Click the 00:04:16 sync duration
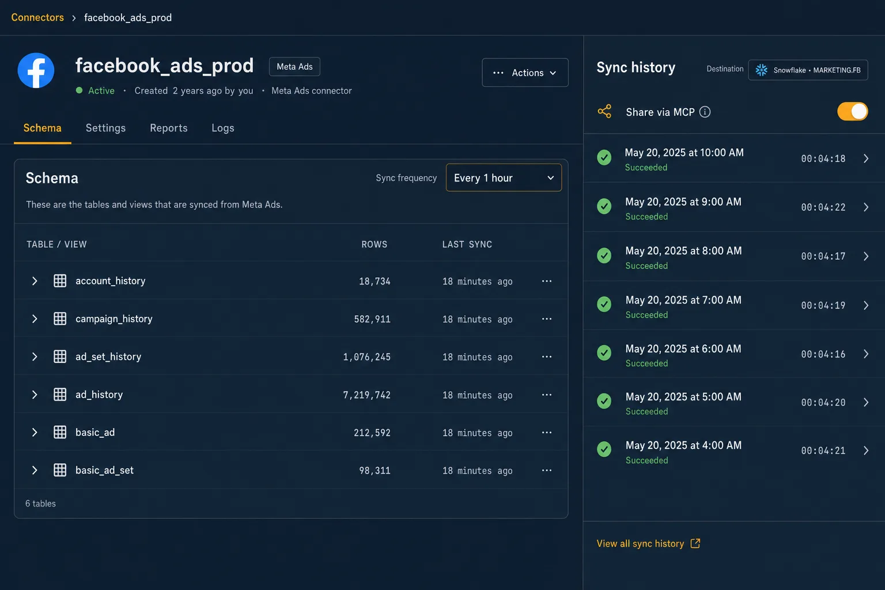Screen dimensions: 885x590 pos(823,354)
